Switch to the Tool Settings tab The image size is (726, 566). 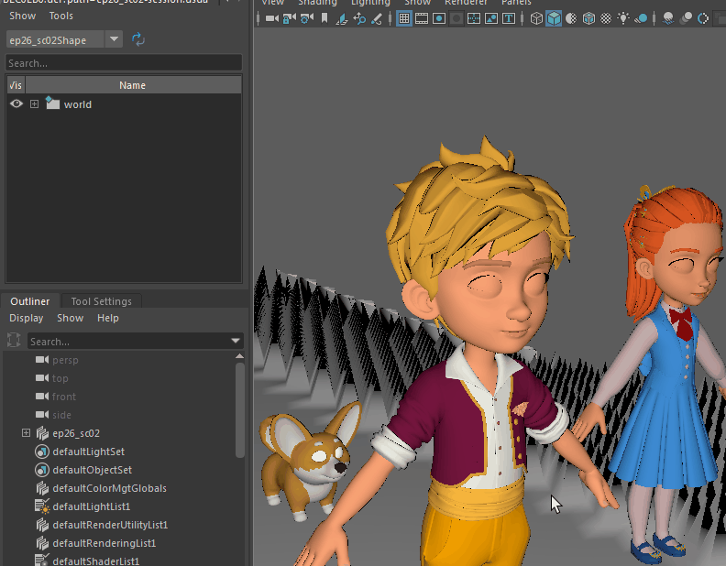click(x=101, y=301)
